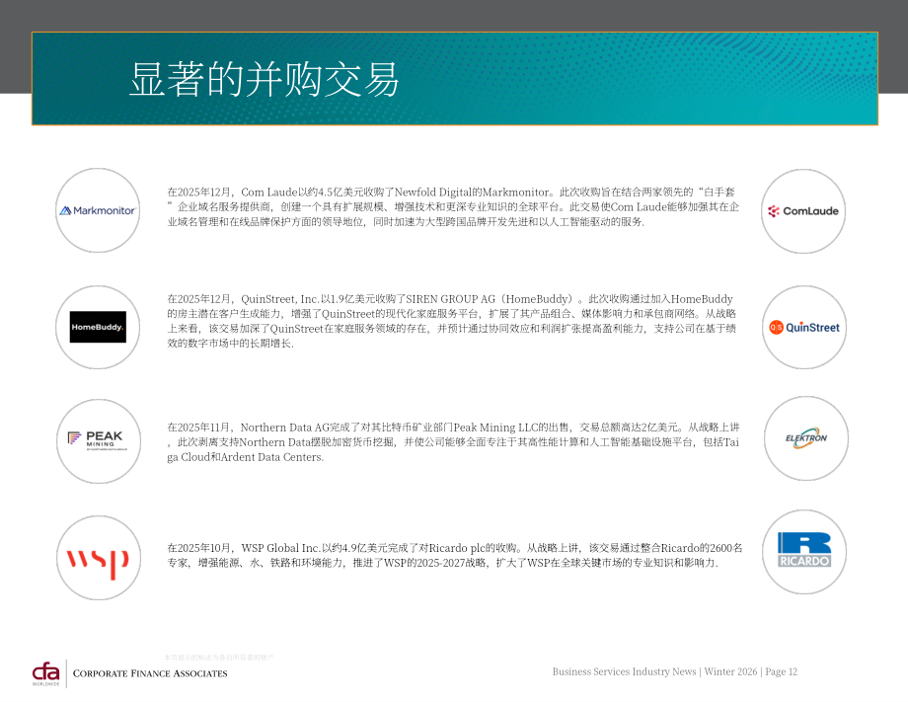Select the WSP Global Ricardo acquisition paragraph
Image resolution: width=908 pixels, height=702 pixels.
455,555
